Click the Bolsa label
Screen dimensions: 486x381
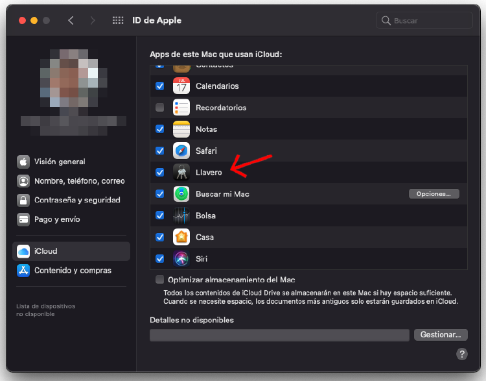point(205,215)
